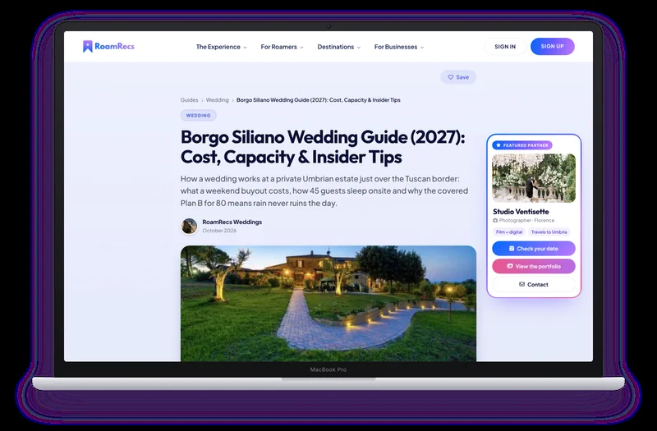Expand the For Roamers chevron
Screen dimensions: 657x431
pyautogui.click(x=301, y=48)
